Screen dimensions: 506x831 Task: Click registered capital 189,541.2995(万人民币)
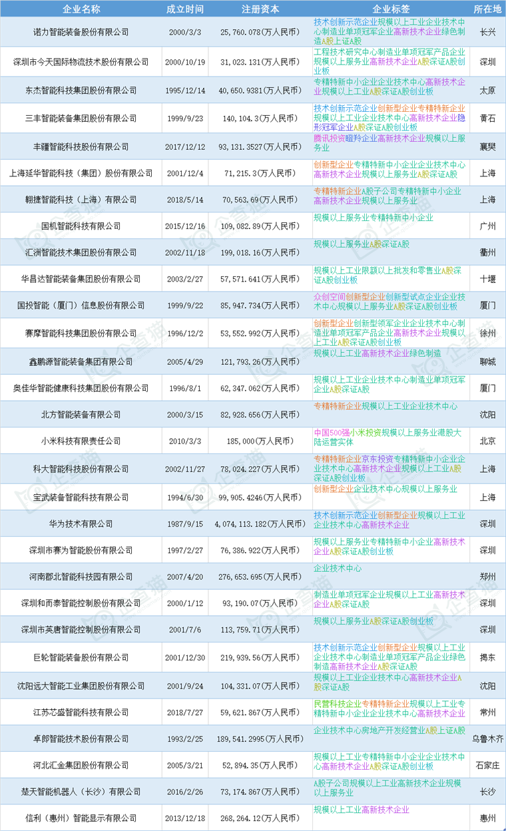point(260,738)
